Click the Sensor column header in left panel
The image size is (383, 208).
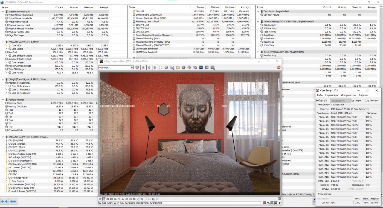(5, 7)
